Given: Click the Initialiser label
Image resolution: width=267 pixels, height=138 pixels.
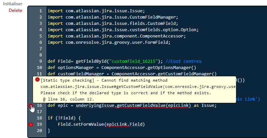Looking at the screenshot, I should click(13, 4).
